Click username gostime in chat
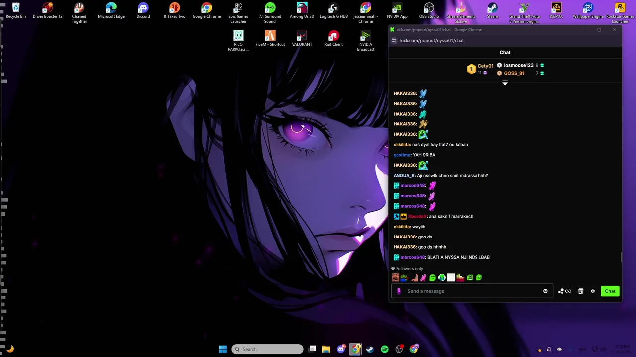The image size is (636, 357). [x=402, y=155]
